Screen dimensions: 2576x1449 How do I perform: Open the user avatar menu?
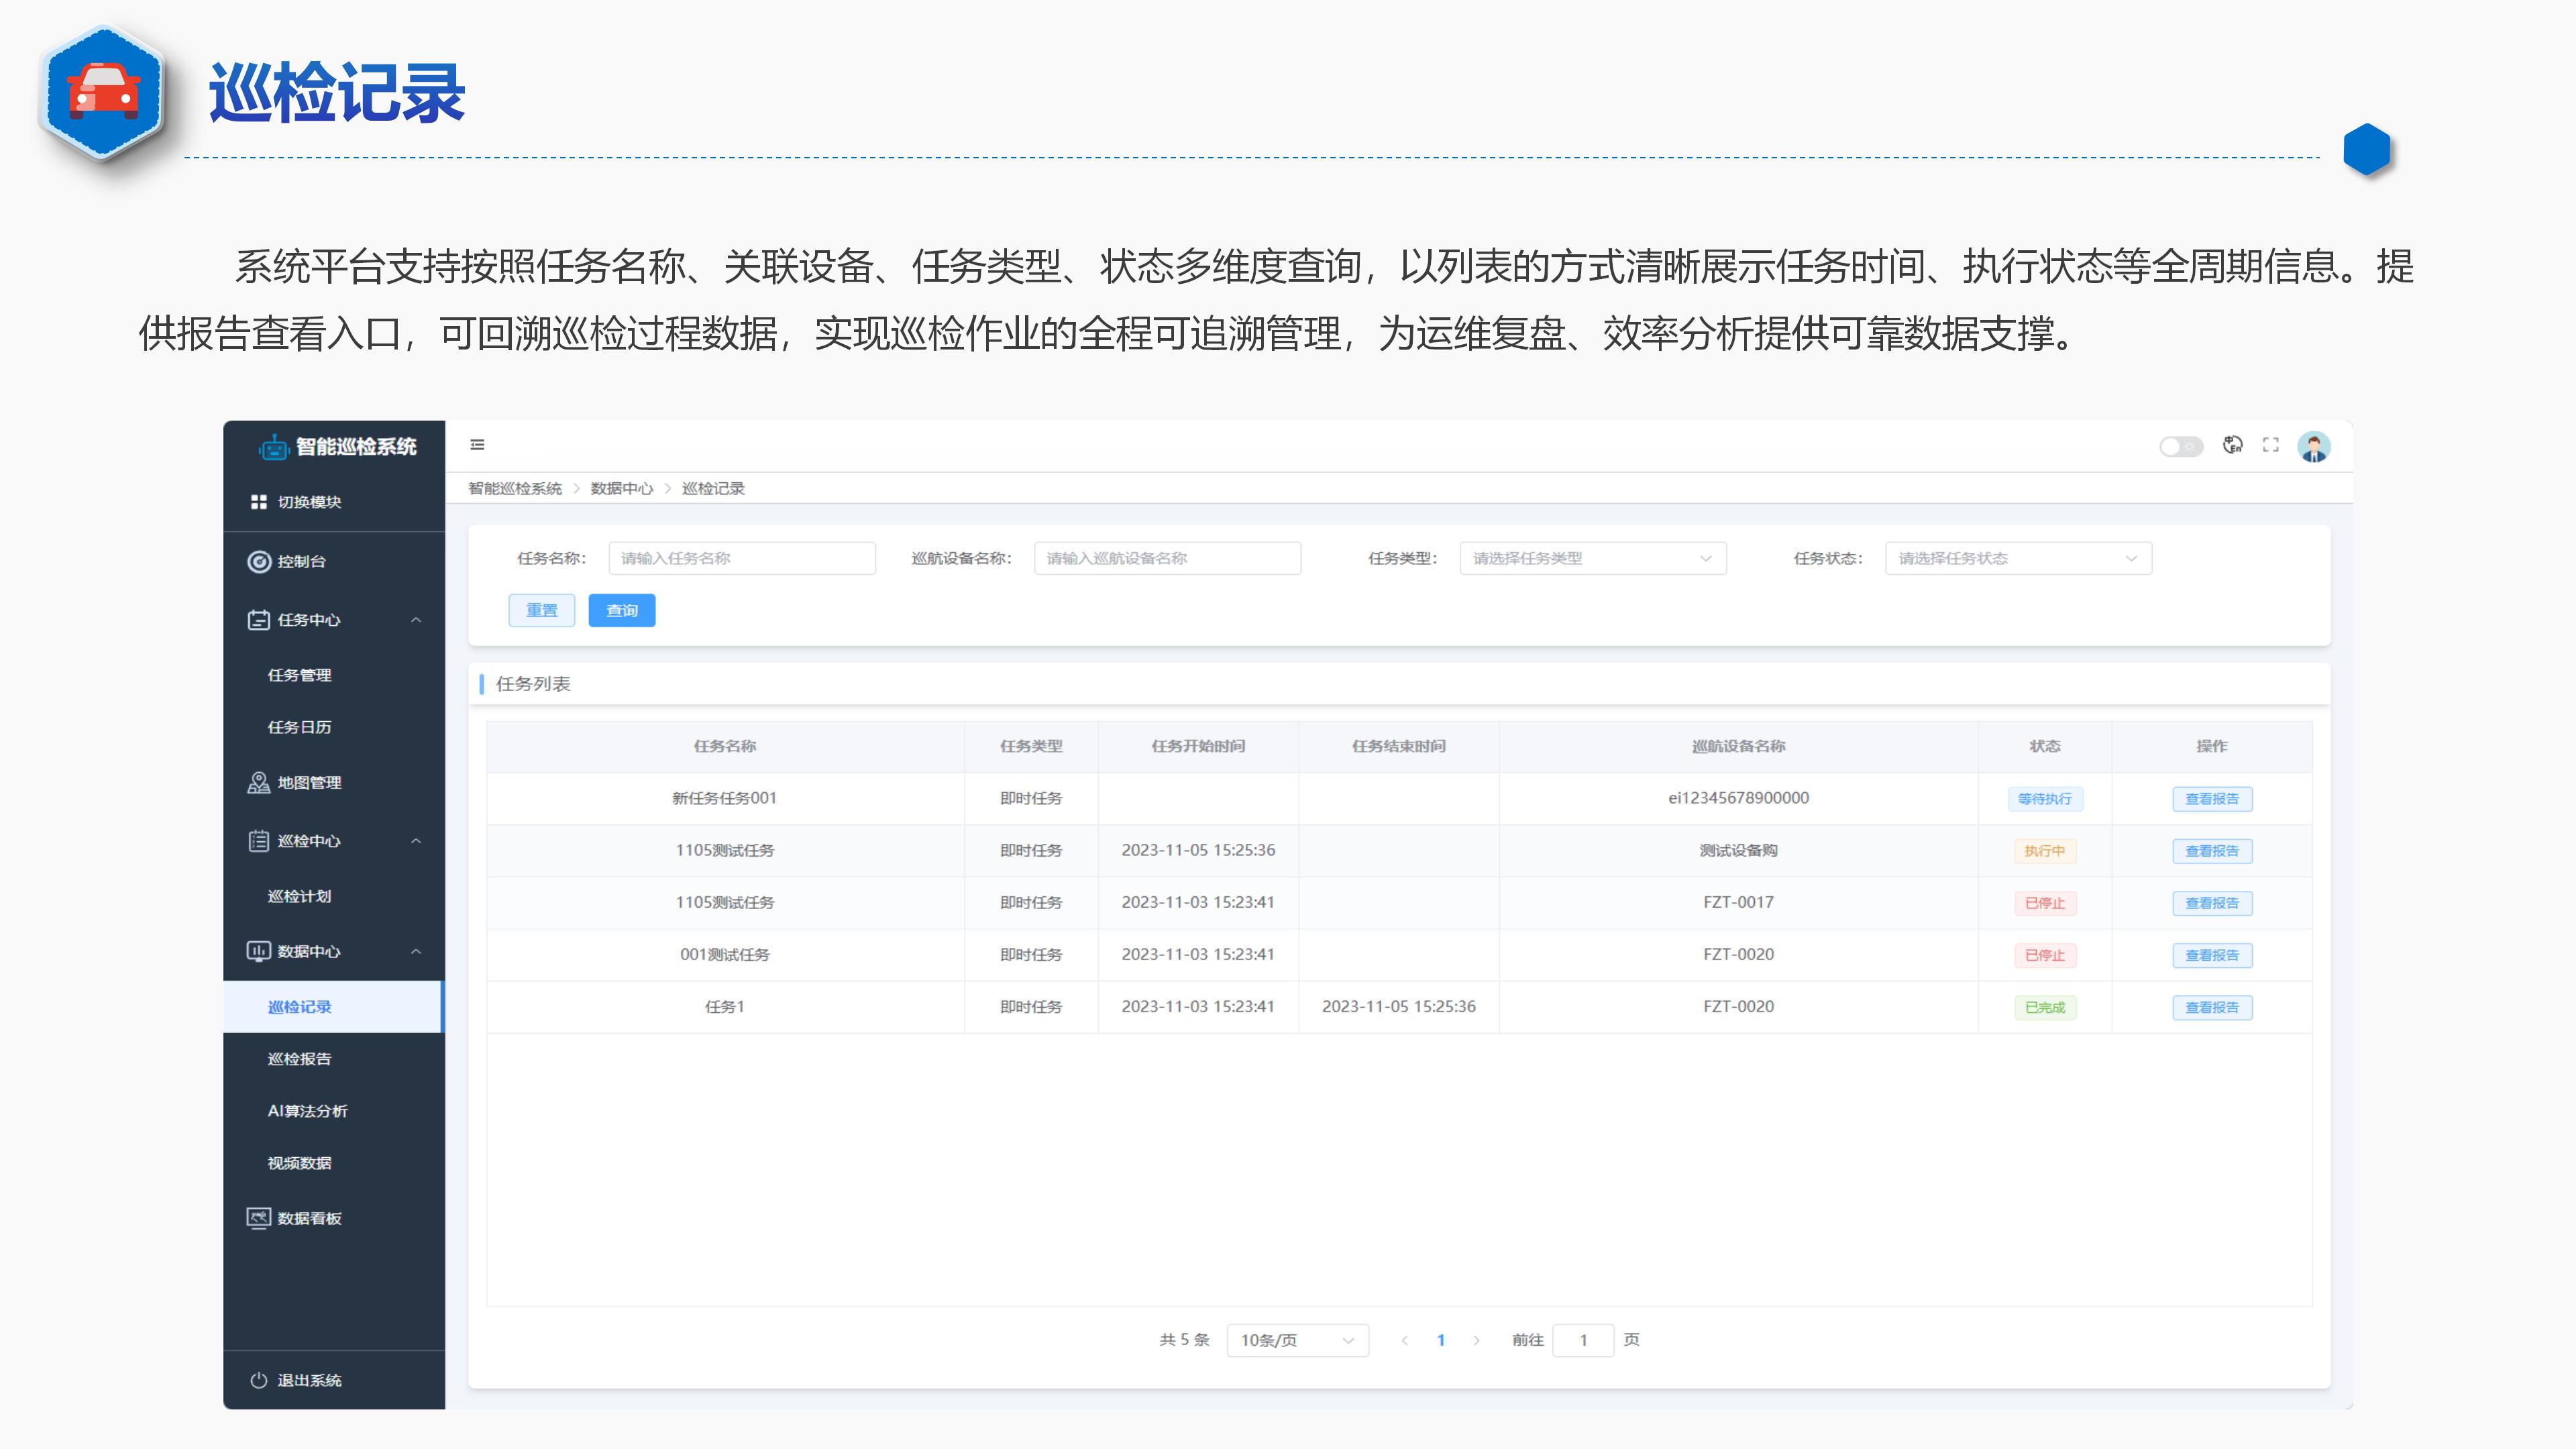click(x=2313, y=446)
